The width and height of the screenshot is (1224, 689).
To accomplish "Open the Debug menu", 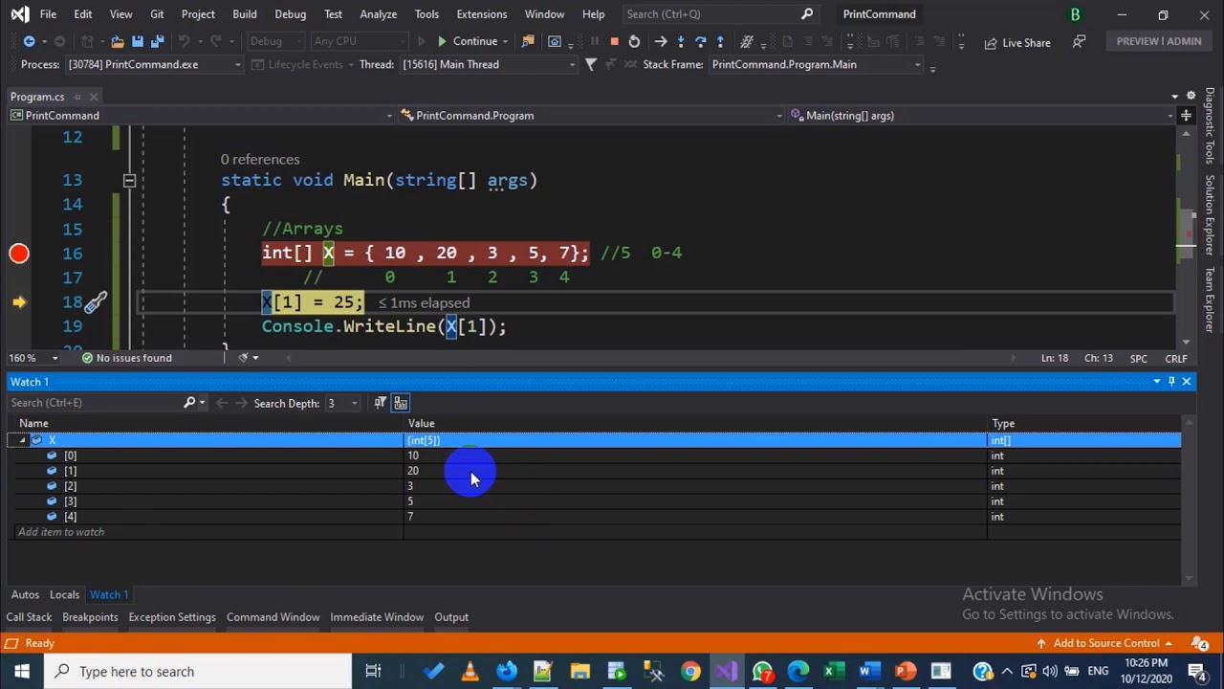I will point(290,14).
